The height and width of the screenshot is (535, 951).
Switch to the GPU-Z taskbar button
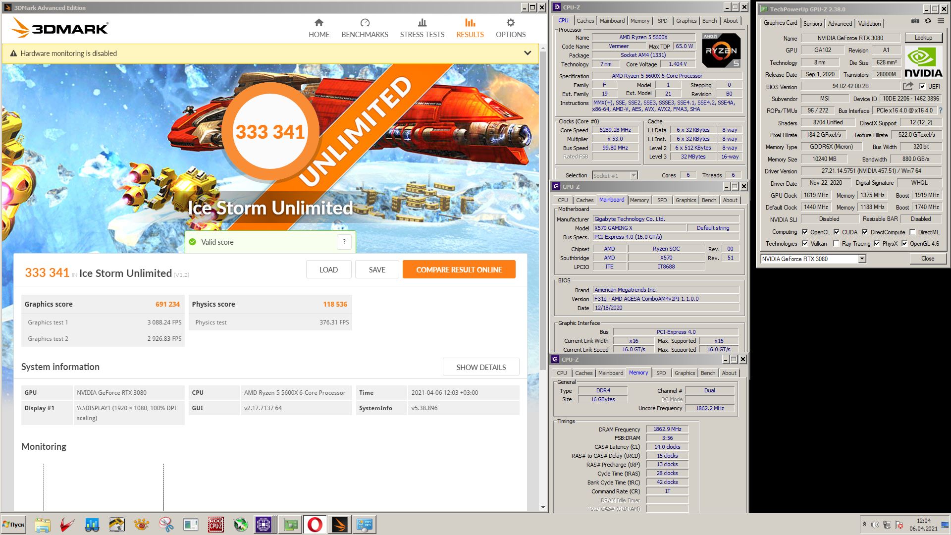(x=291, y=525)
